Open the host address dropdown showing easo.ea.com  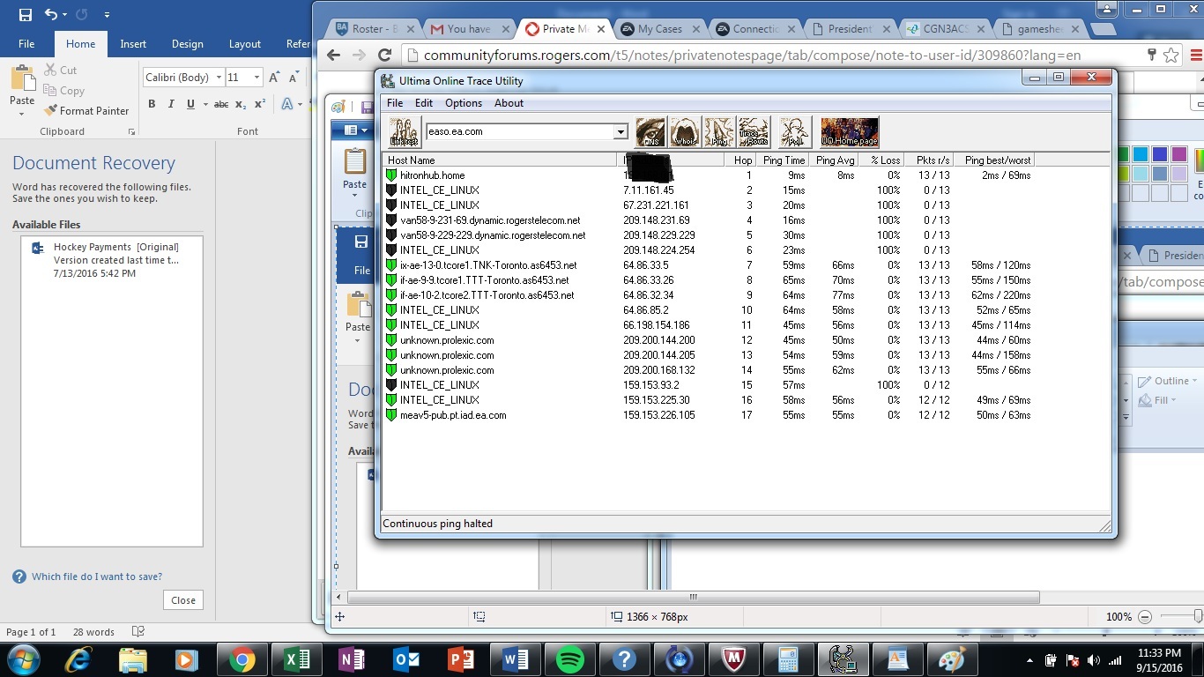[x=621, y=132]
